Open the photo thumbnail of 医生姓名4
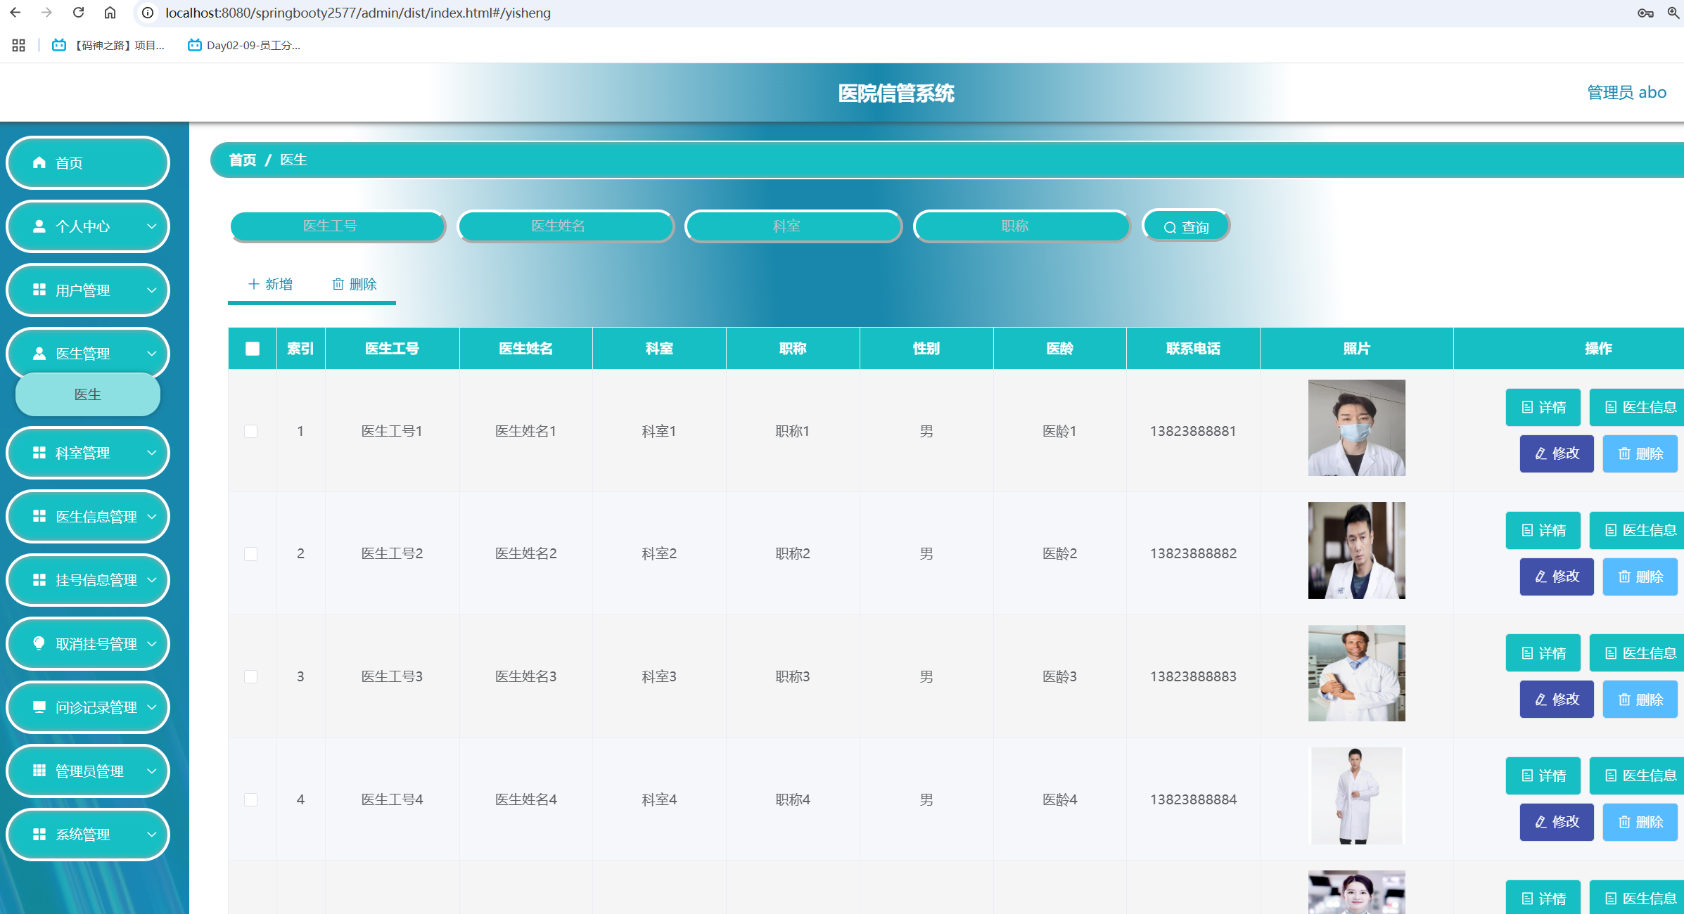 pos(1357,796)
